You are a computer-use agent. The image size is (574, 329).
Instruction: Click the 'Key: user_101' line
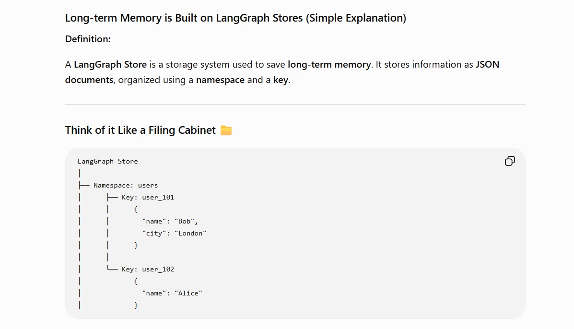coord(148,197)
